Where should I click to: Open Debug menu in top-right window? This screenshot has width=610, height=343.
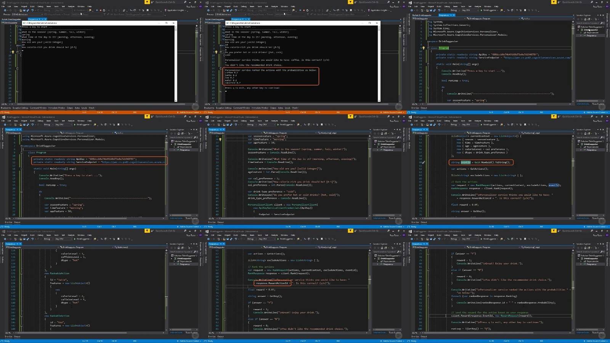tap(447, 6)
